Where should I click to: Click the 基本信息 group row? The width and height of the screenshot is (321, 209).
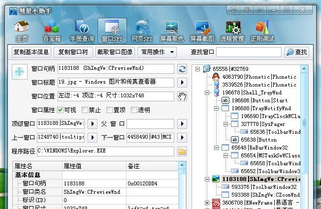[x=96, y=175]
